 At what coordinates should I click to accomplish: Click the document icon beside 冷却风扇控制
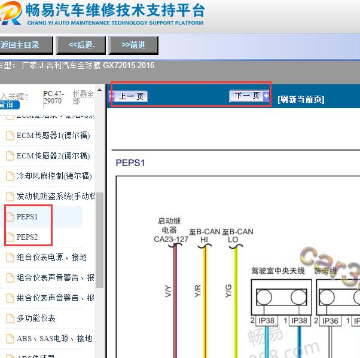tap(10, 176)
